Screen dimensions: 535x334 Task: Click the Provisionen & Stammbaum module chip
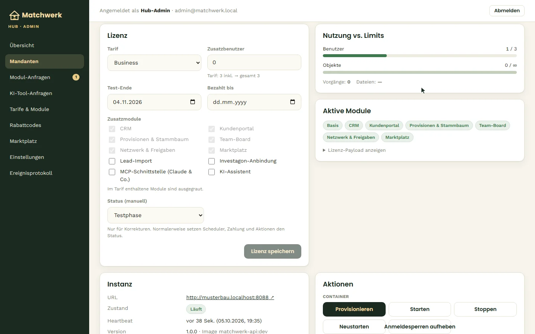(x=439, y=125)
